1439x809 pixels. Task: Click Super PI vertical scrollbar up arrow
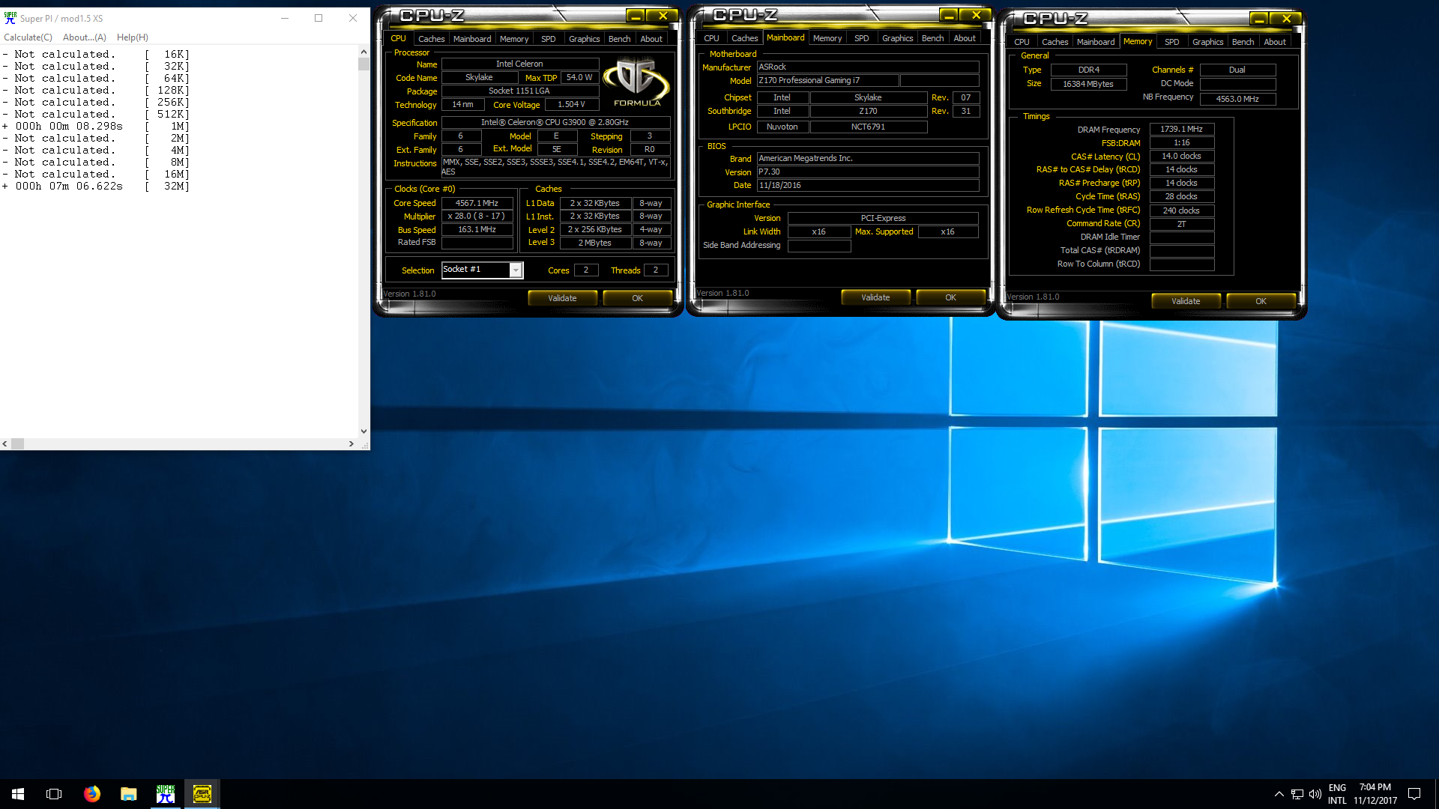pyautogui.click(x=363, y=52)
